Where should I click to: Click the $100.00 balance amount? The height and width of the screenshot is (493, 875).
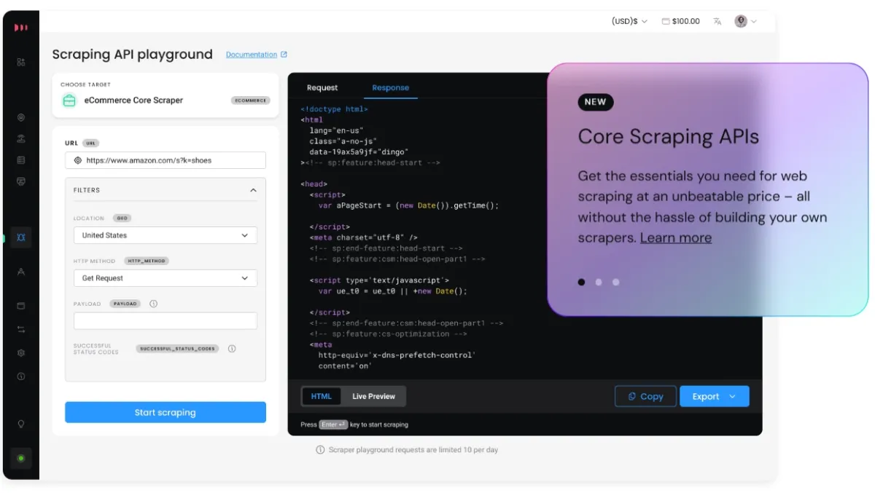tap(686, 21)
